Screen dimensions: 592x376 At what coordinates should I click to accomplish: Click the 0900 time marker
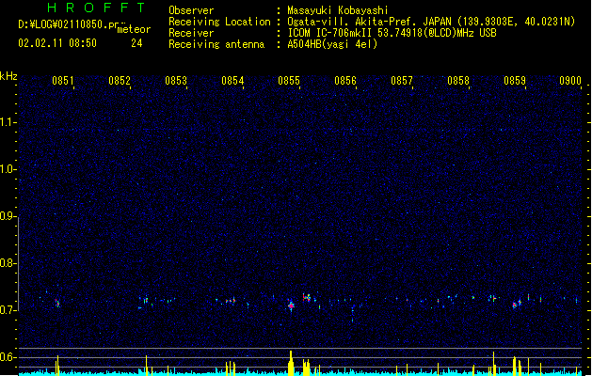(x=570, y=81)
